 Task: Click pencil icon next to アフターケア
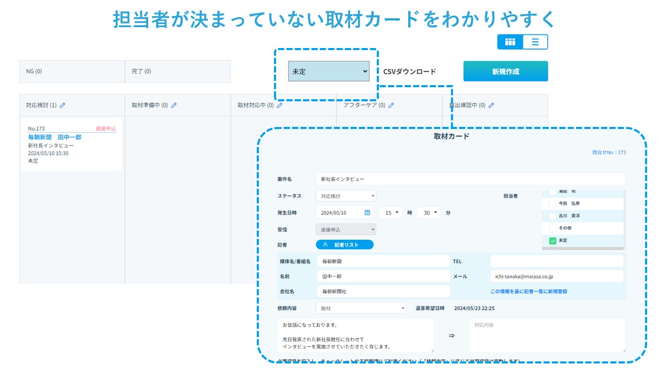point(391,105)
